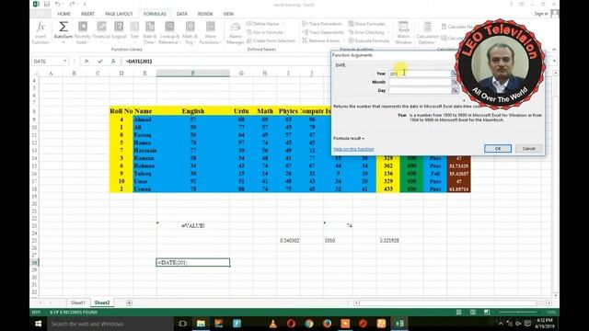Click Sign in at top right

pos(541,14)
